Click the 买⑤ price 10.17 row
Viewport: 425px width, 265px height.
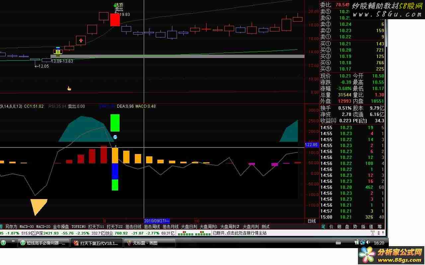click(x=352, y=69)
